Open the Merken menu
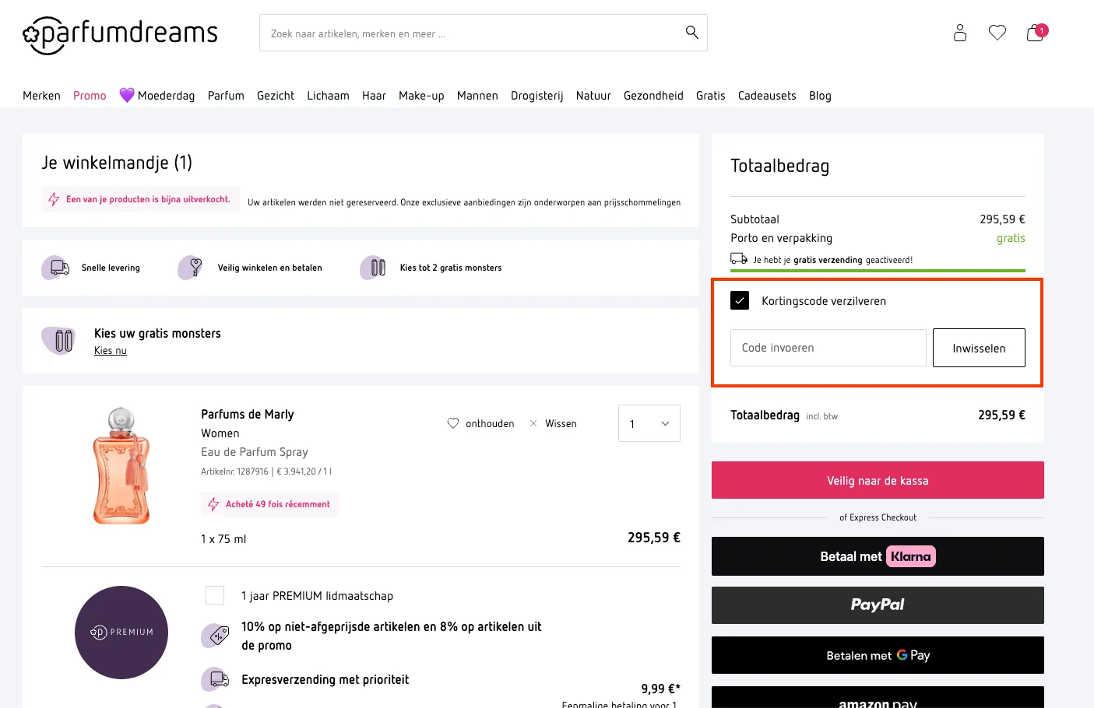 pyautogui.click(x=41, y=96)
